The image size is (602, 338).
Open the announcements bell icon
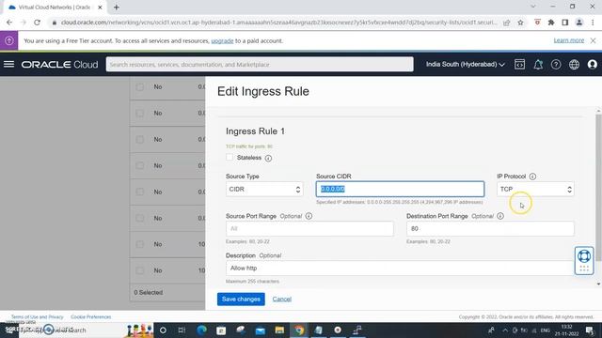click(538, 65)
